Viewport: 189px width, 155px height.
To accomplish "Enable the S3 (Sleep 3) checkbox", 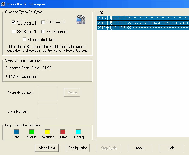I will (43, 22).
